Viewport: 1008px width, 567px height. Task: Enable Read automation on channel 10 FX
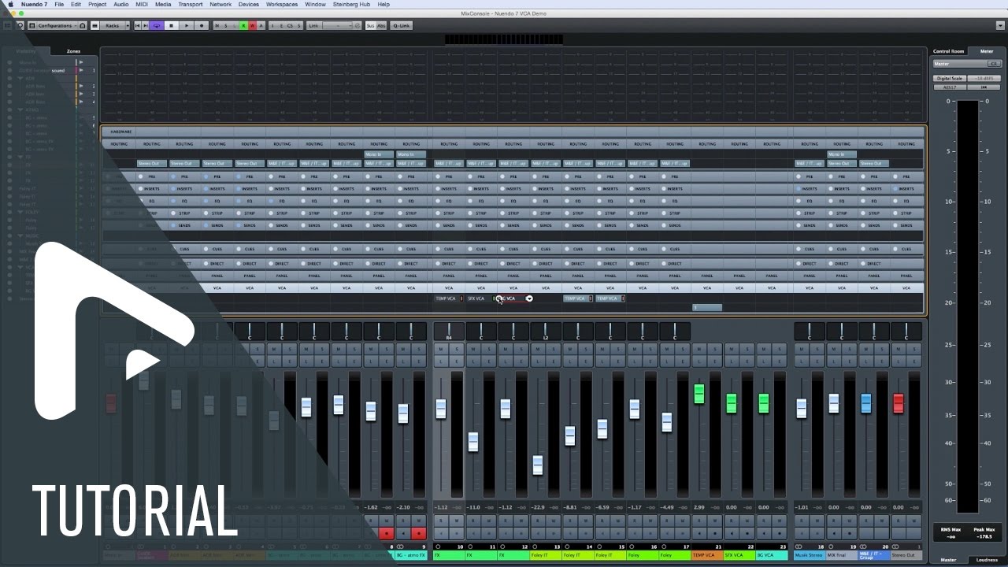(x=441, y=521)
